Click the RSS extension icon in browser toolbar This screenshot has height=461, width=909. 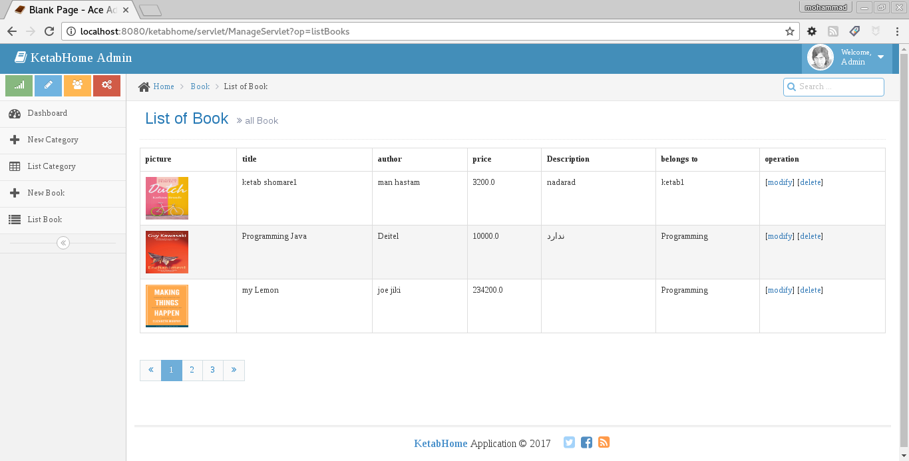[x=833, y=31]
